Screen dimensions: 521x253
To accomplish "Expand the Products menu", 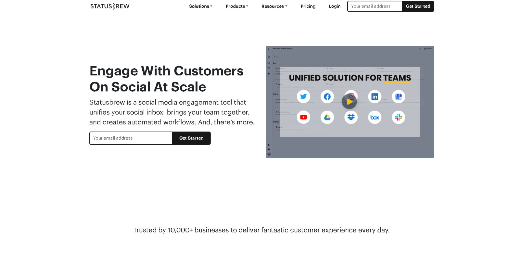I will (x=237, y=6).
